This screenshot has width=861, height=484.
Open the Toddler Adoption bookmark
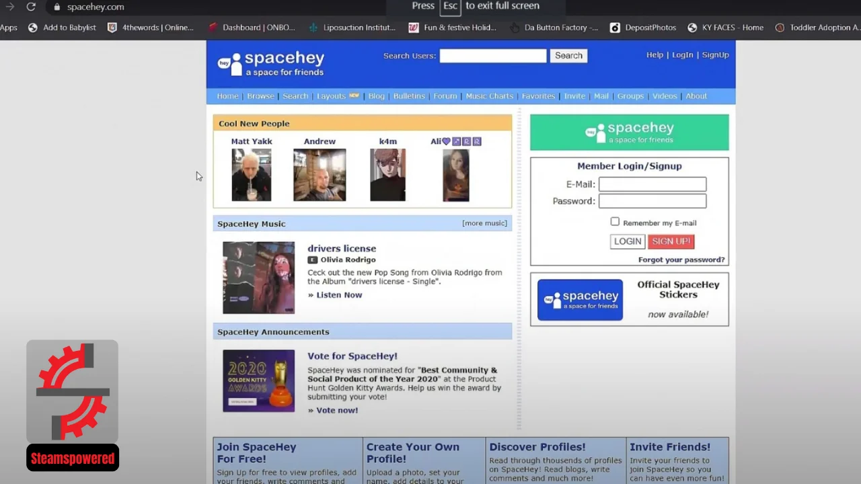817,28
